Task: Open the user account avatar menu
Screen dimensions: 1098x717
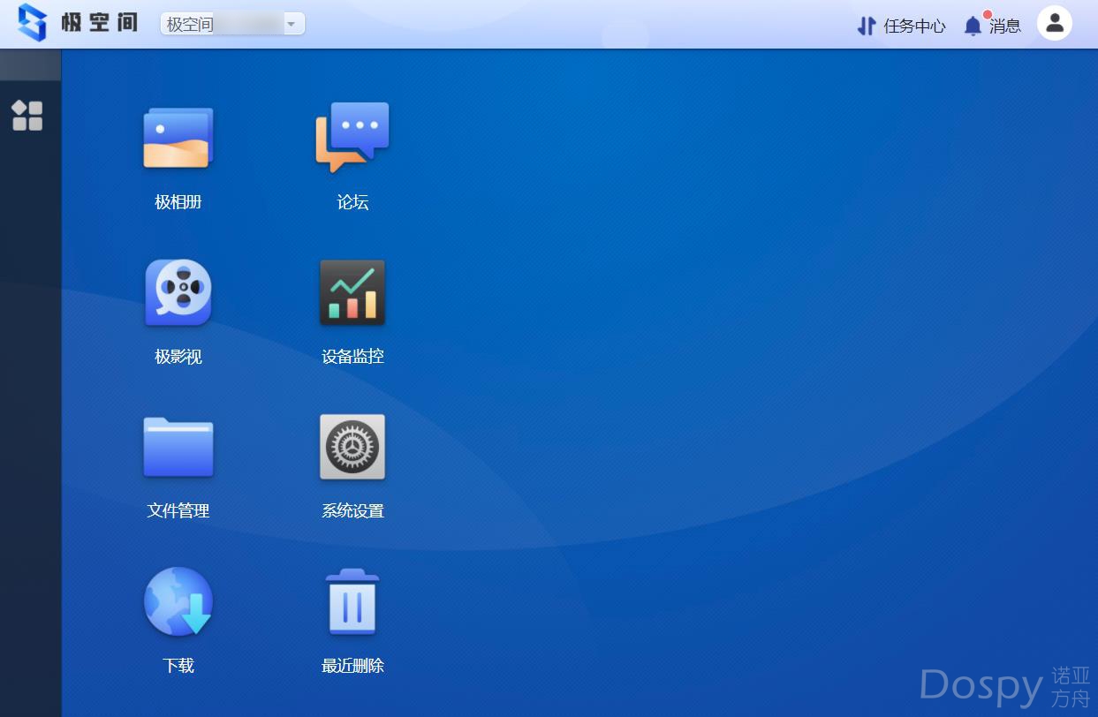Action: coord(1055,24)
